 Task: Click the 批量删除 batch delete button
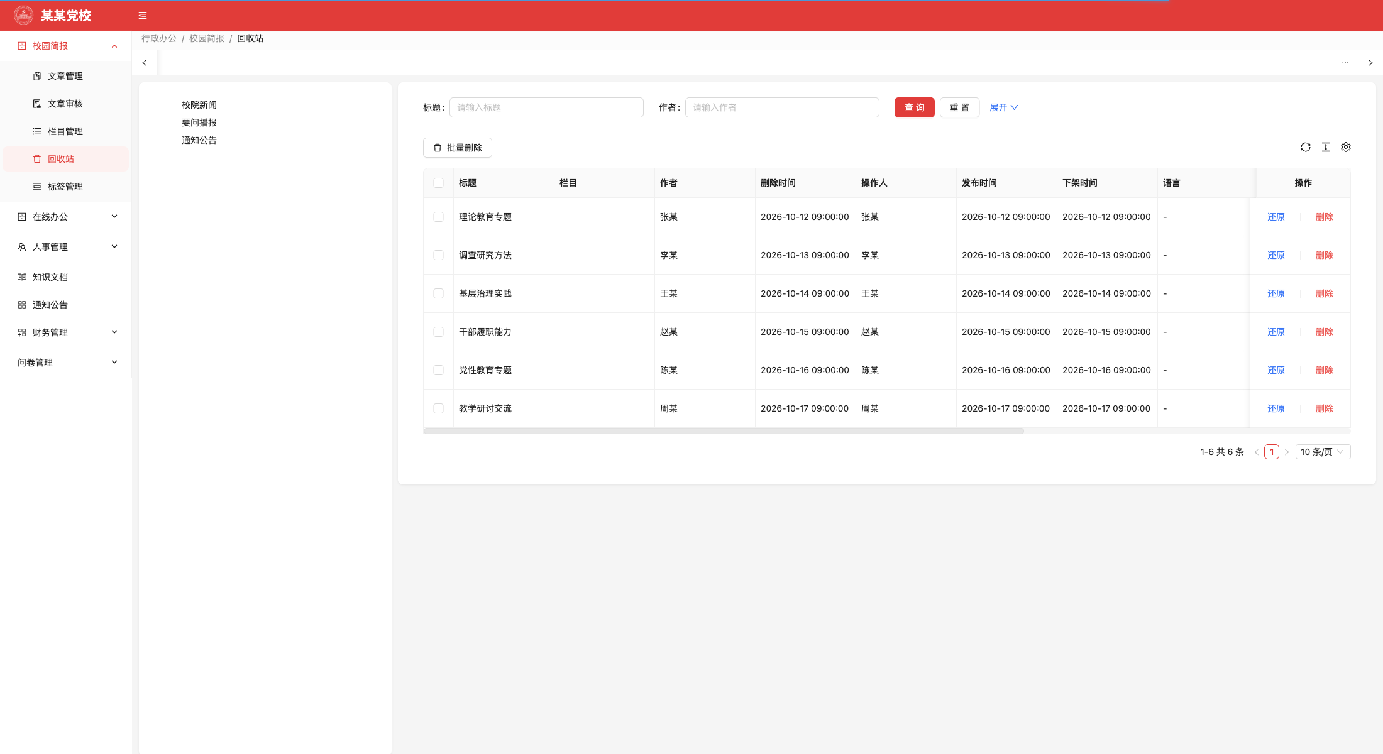coord(458,148)
